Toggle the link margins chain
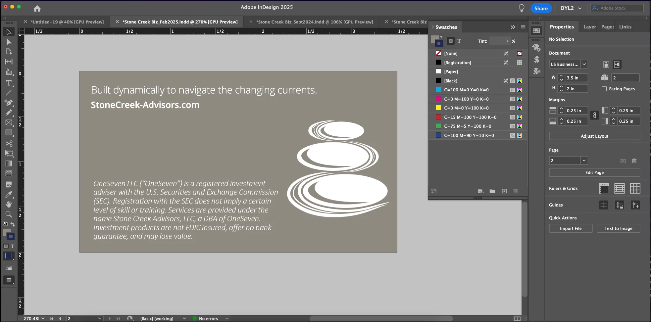651x322 pixels. coord(595,115)
